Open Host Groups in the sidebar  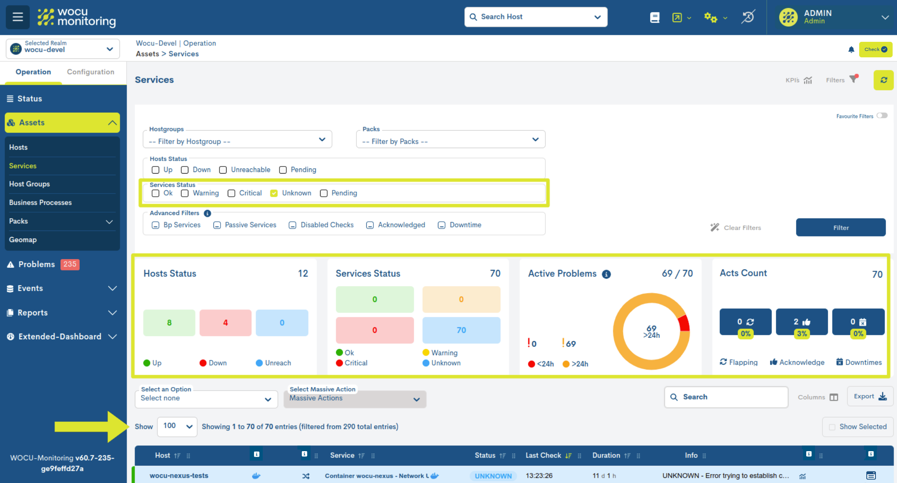tap(29, 184)
